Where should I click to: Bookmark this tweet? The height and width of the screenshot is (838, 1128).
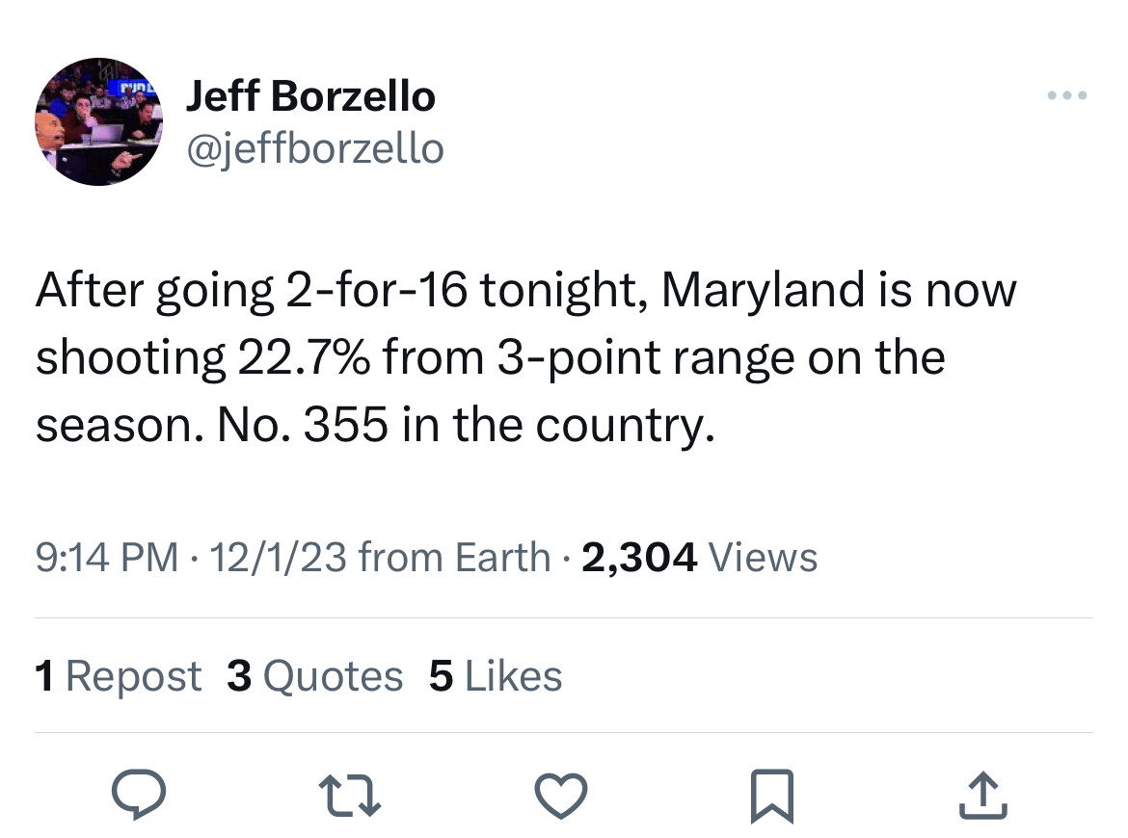(773, 796)
